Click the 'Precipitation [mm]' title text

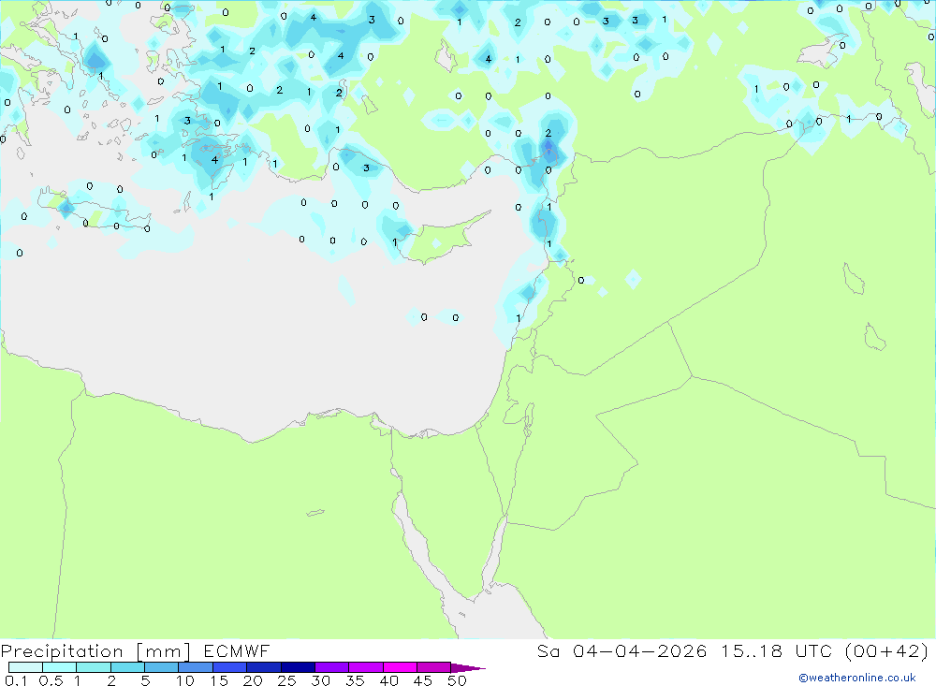click(x=95, y=650)
